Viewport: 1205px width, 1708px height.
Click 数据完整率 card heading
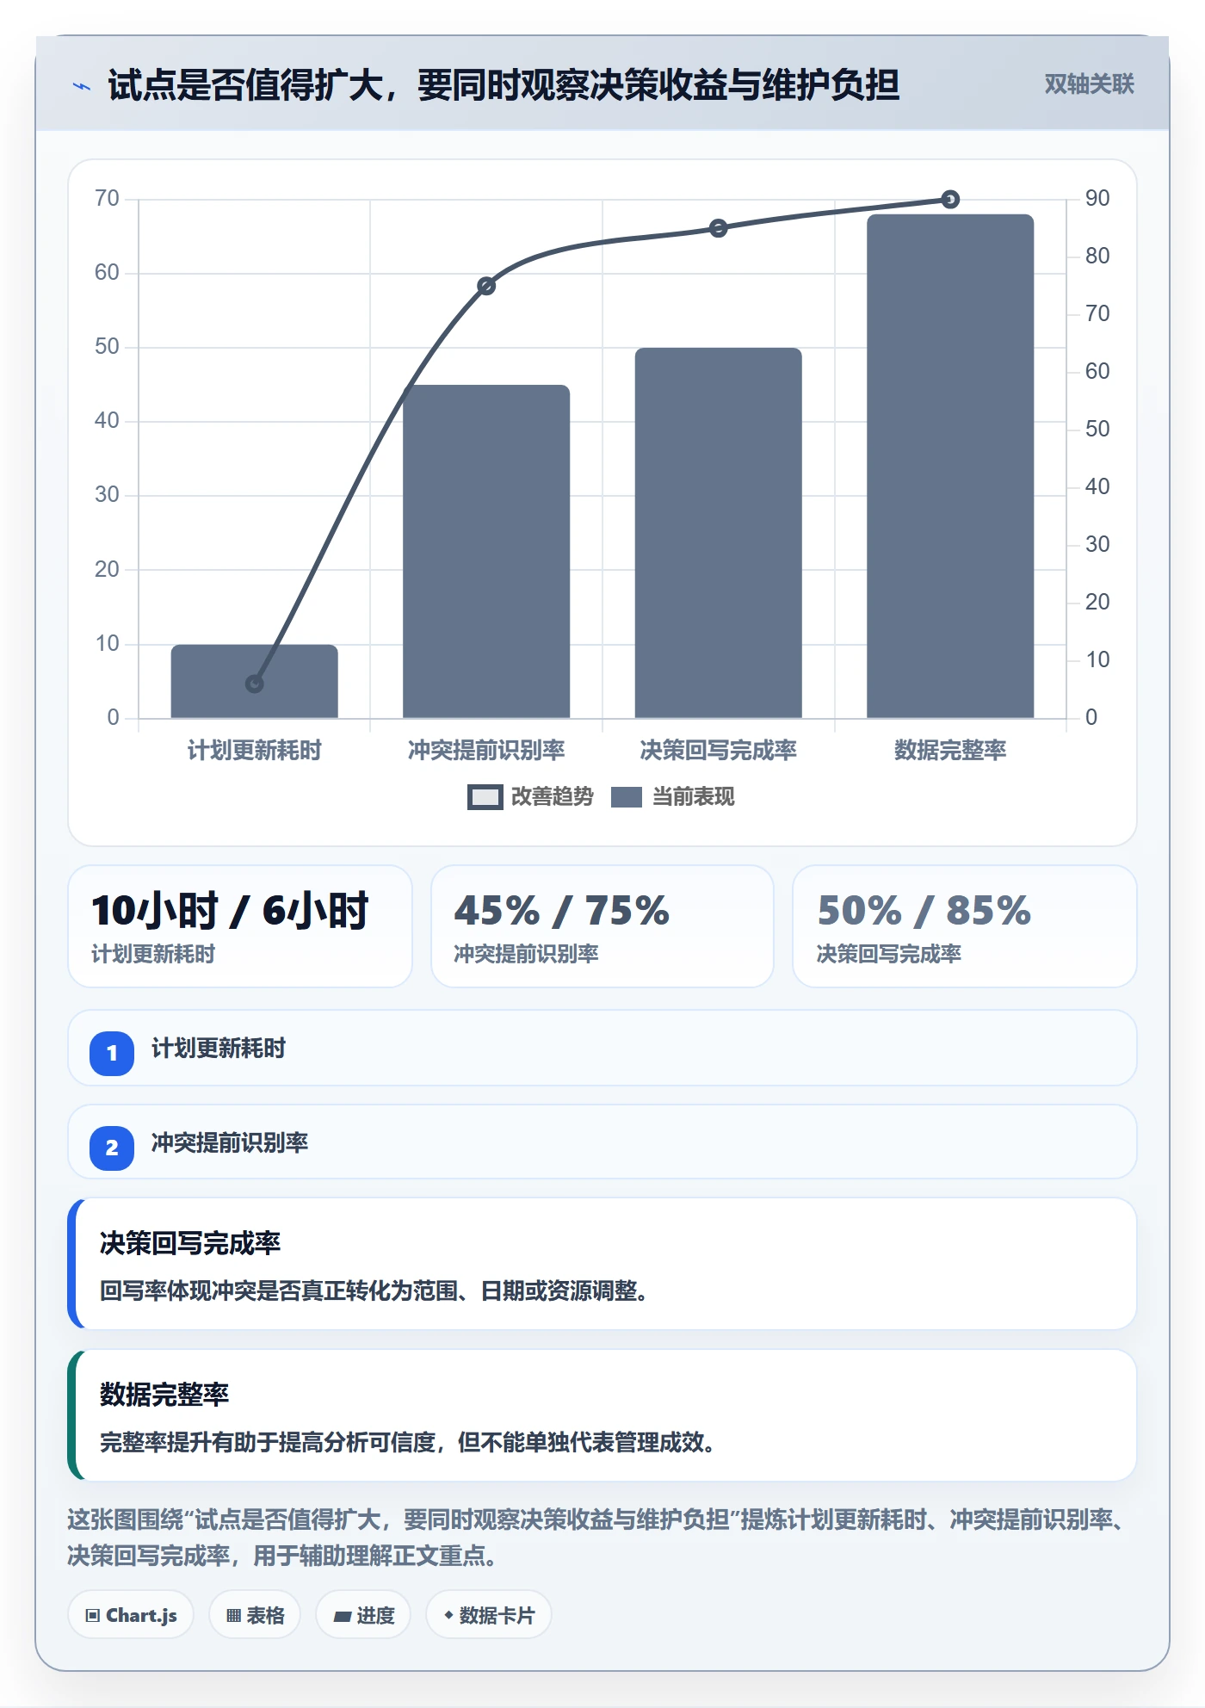tap(164, 1394)
